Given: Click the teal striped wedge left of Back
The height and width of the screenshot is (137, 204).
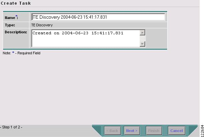Looking at the screenshot, I should [x=97, y=130].
